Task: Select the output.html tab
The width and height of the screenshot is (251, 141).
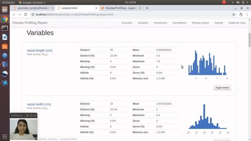Action: (x=77, y=8)
